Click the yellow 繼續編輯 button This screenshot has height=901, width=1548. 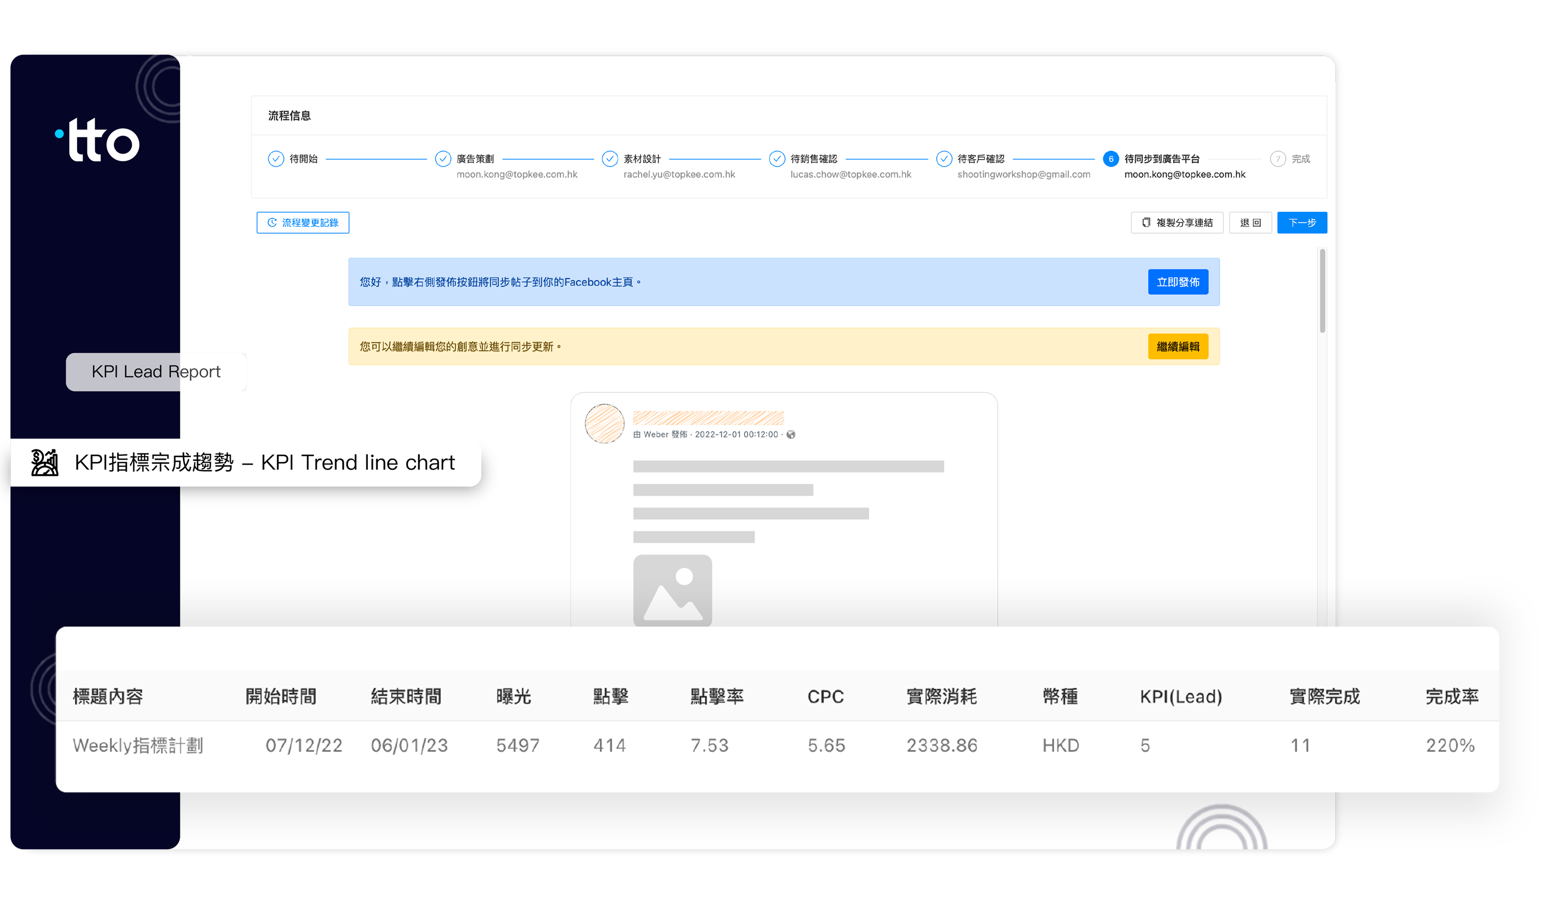pyautogui.click(x=1178, y=346)
